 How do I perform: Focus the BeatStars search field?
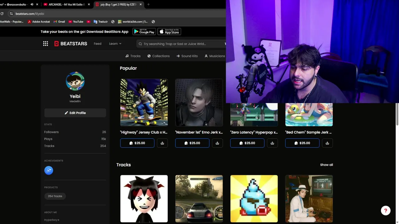181,44
